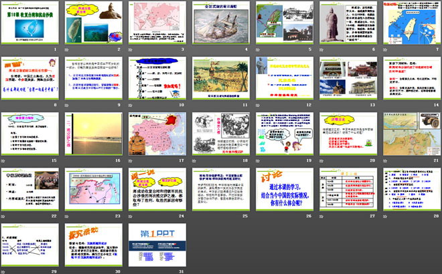Select slide 8 with red and blue text
This screenshot has height=274, width=442.
click(31, 80)
